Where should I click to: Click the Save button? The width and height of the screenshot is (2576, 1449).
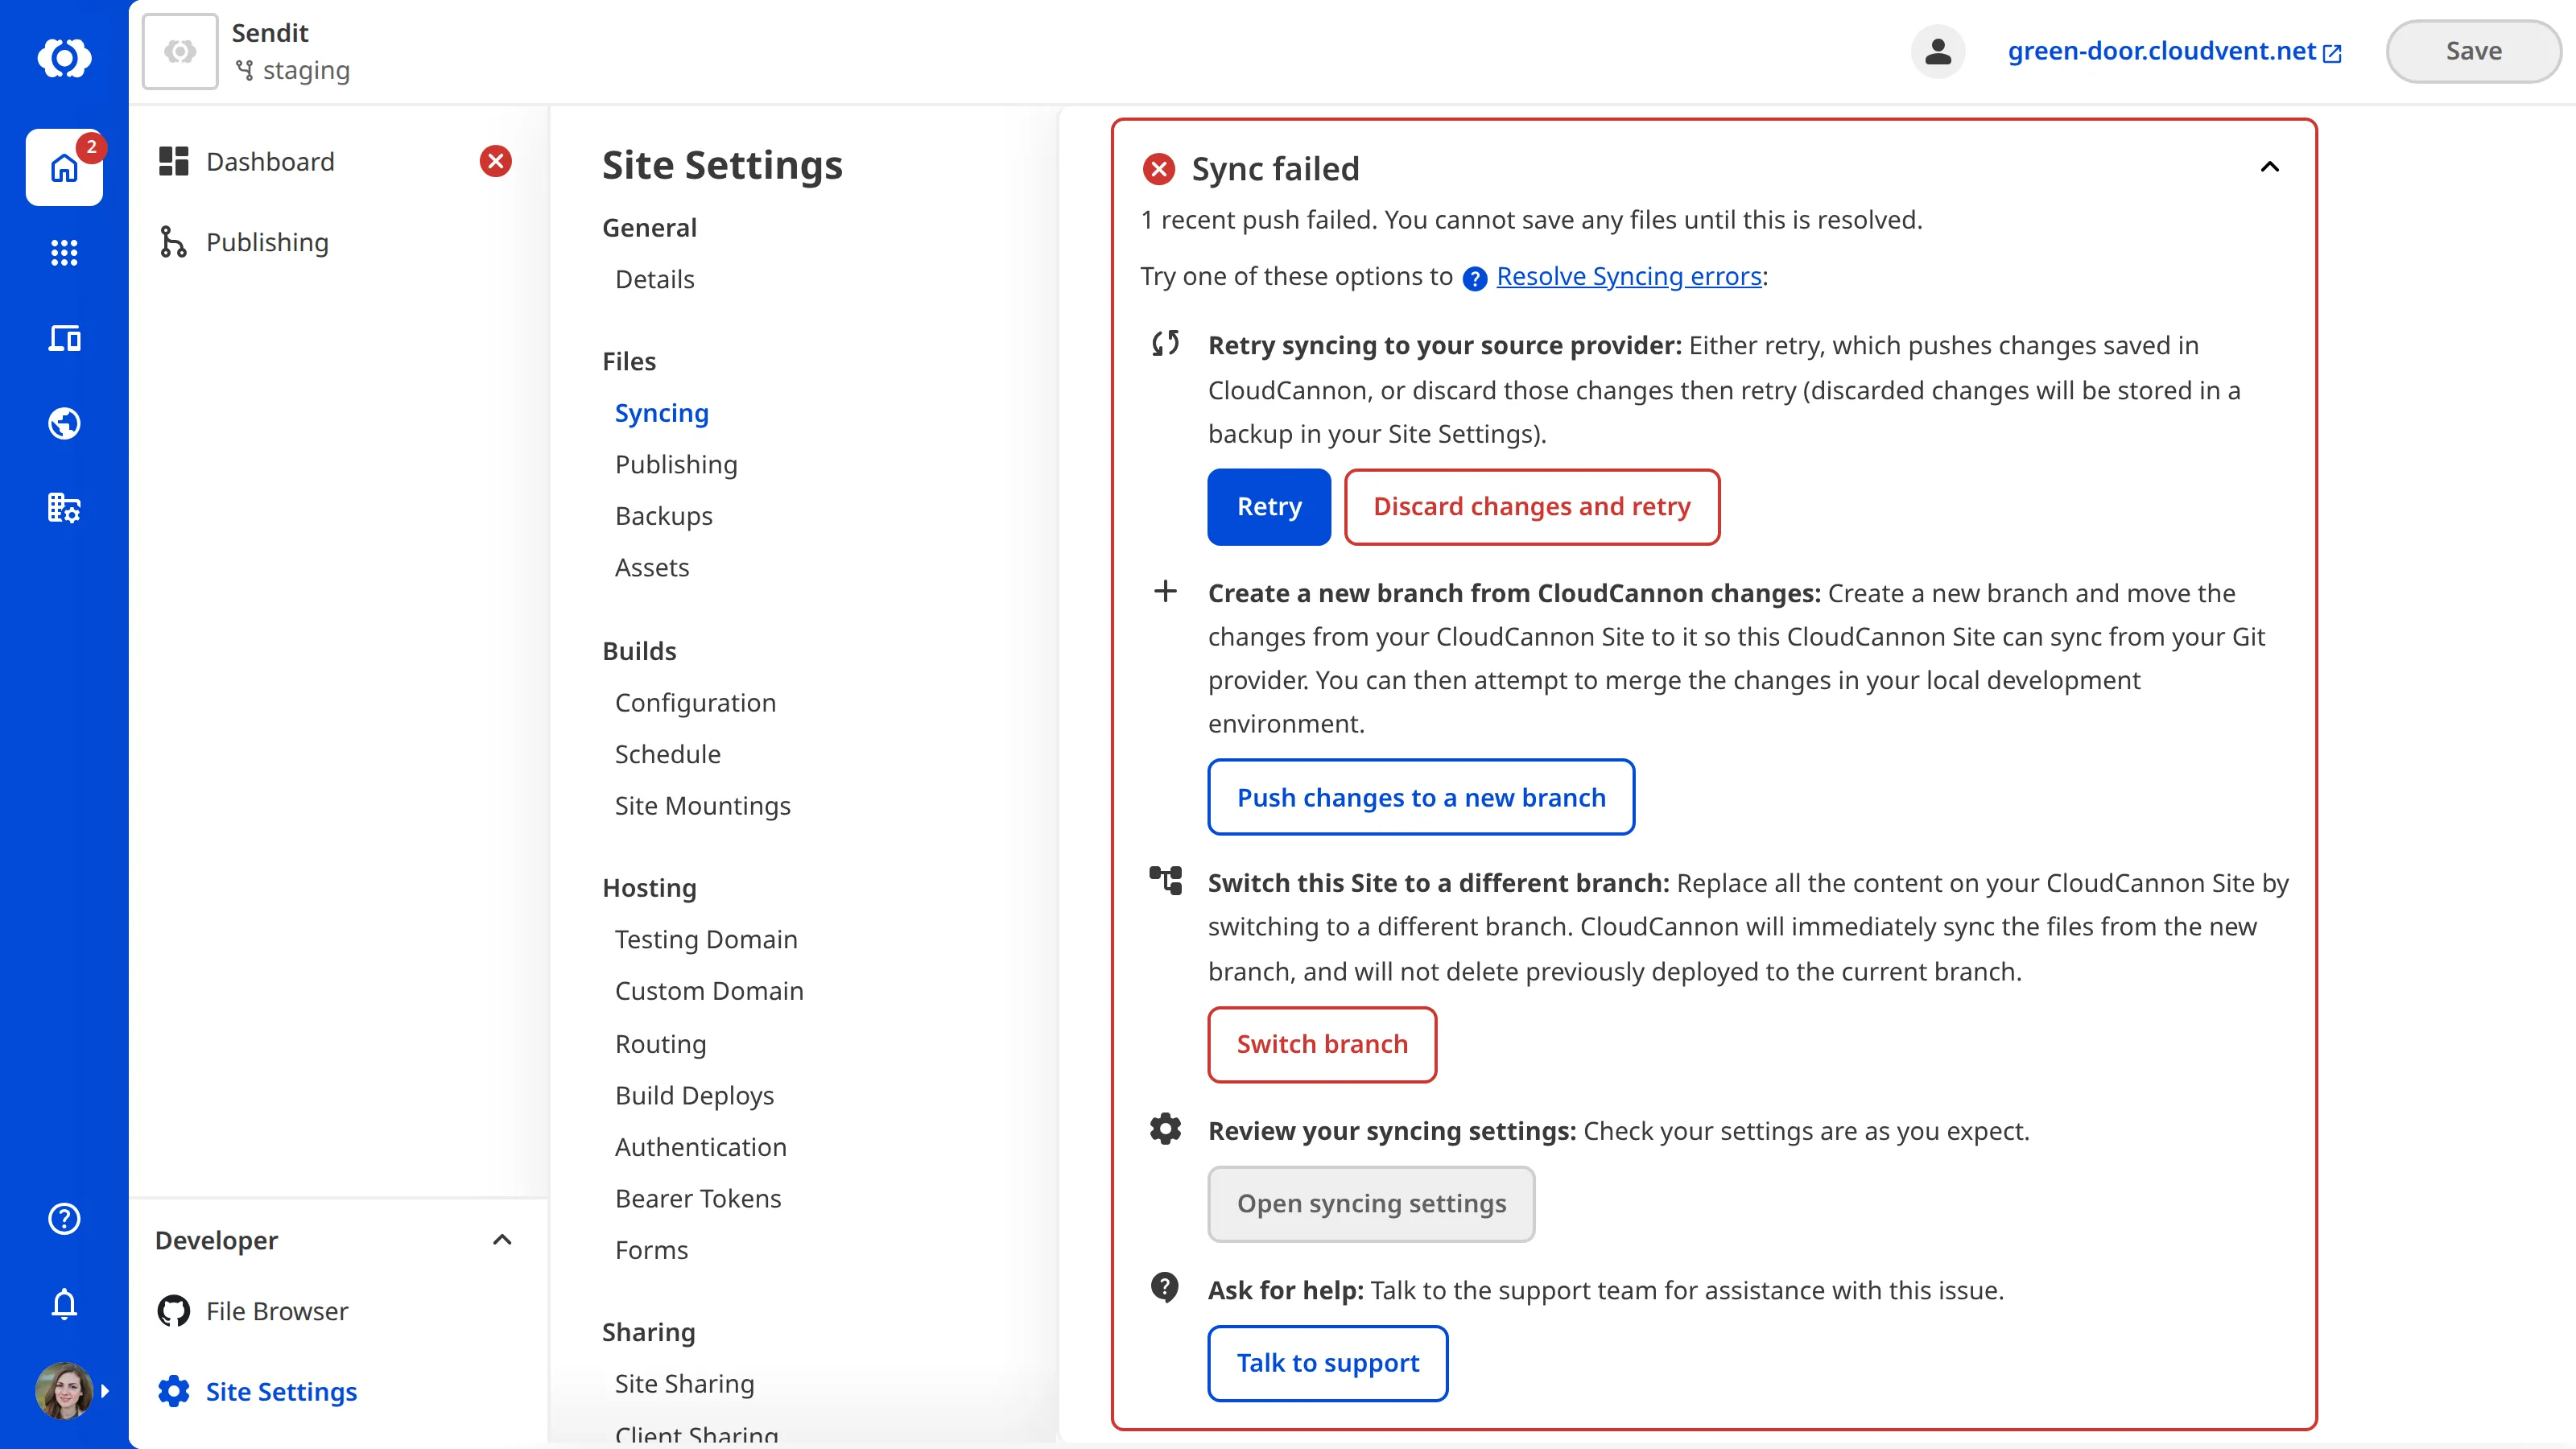coord(2473,51)
